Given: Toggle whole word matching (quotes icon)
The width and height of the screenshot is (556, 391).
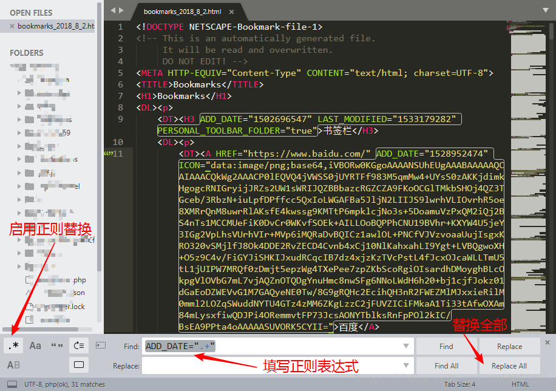Looking at the screenshot, I should [56, 345].
